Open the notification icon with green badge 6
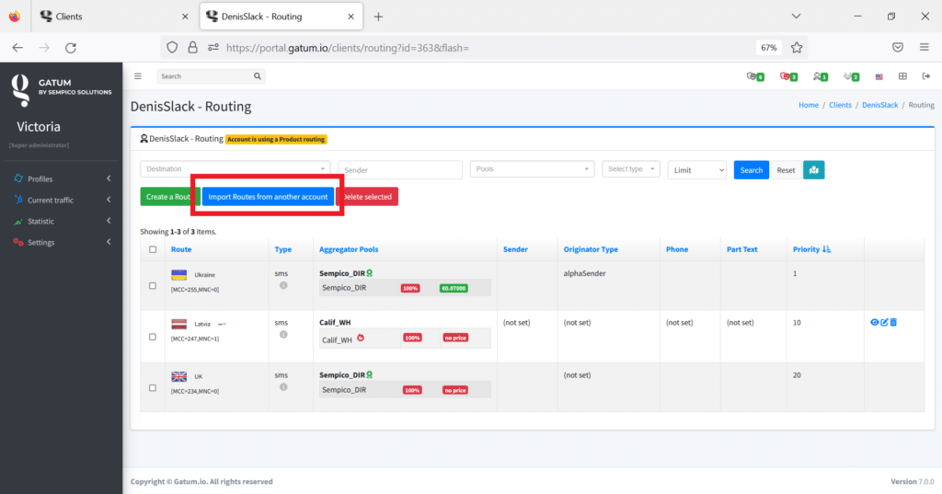Screen dimensions: 942x494 pyautogui.click(x=755, y=76)
